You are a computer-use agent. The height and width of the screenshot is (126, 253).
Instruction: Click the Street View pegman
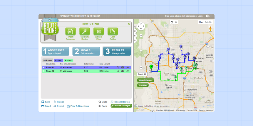210,29
